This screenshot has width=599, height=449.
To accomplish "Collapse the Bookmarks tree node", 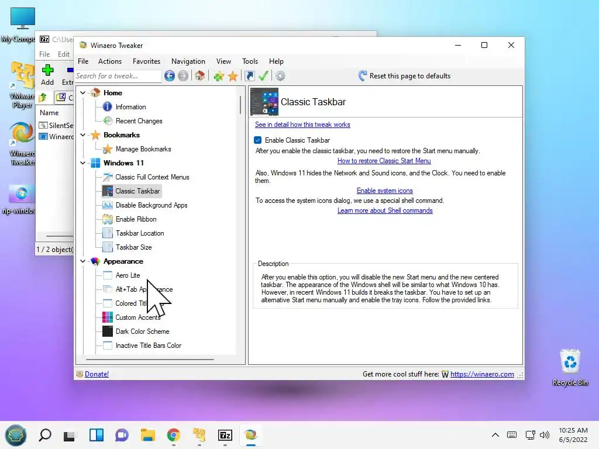I will pos(83,135).
